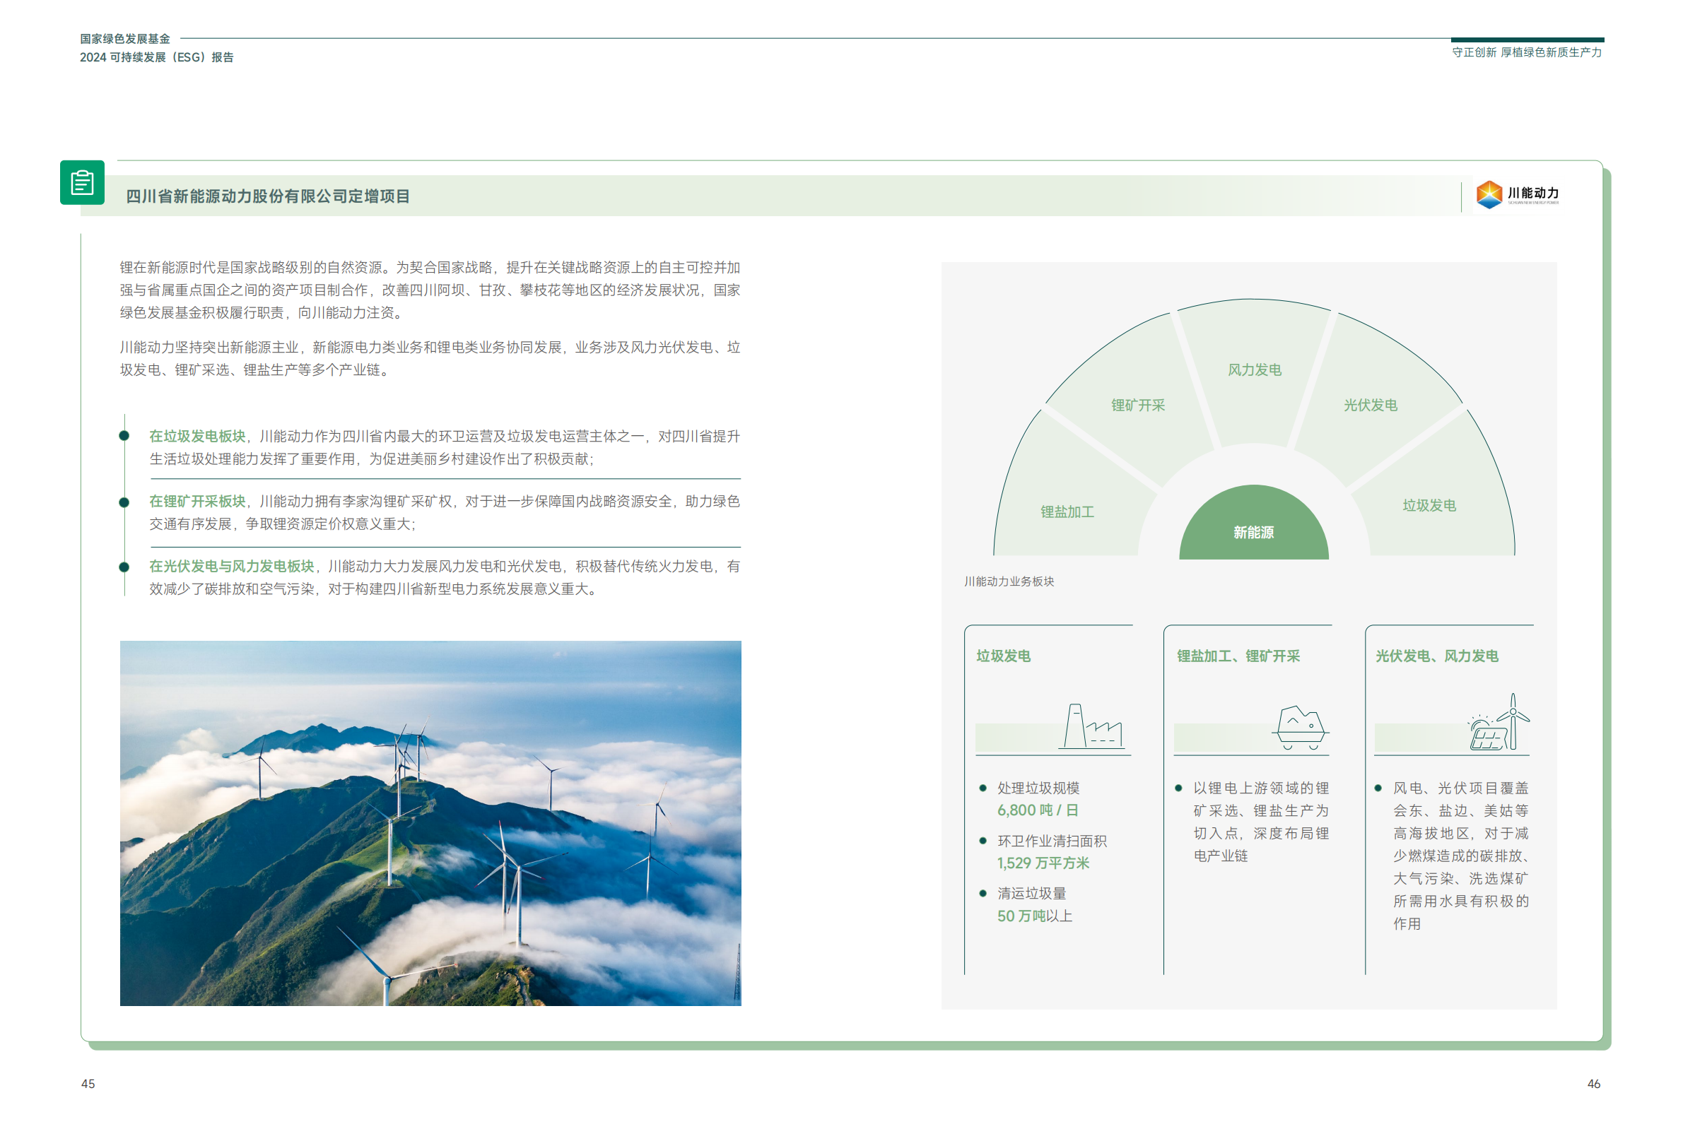Select the 光伏发电 chart segment

1370,406
